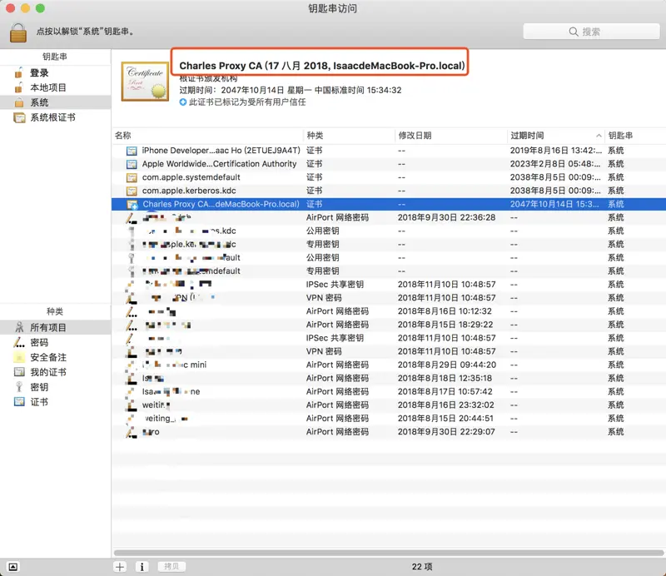Select AirPort item modified 2018年8月17日 10:57:42
Viewport: 666px width, 576px height.
coord(389,392)
